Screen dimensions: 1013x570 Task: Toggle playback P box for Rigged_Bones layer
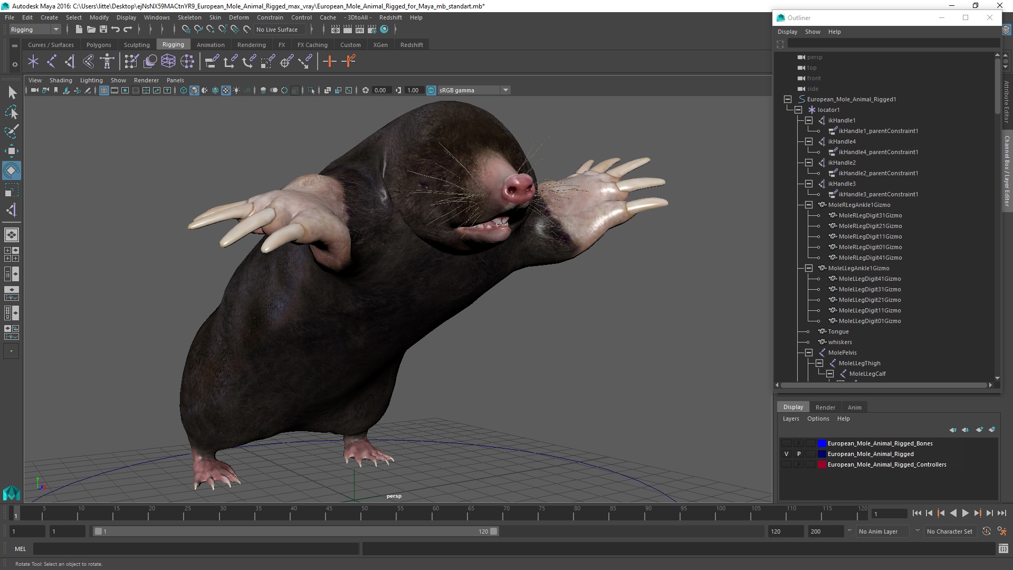tap(799, 444)
